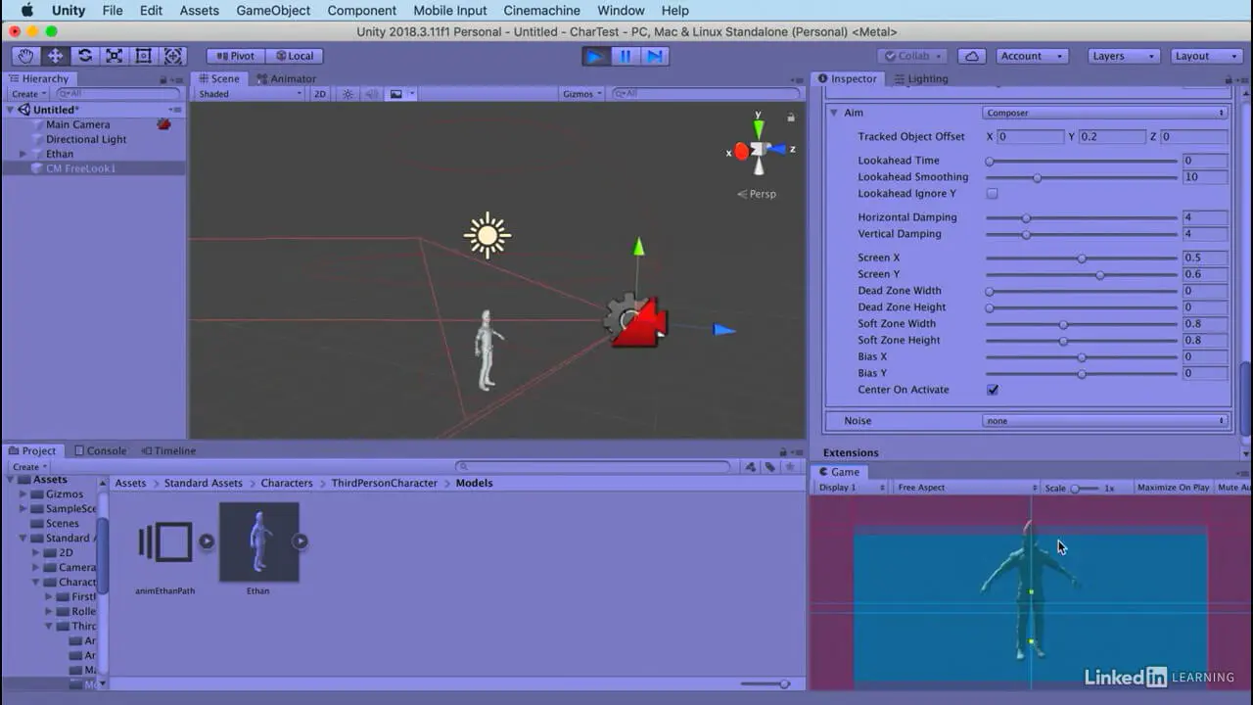
Task: Click the scene orientation gizmo cube
Action: point(759,150)
